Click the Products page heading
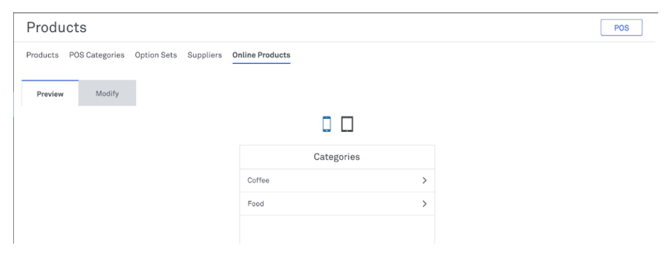Image resolution: width=670 pixels, height=260 pixels. coord(56,28)
